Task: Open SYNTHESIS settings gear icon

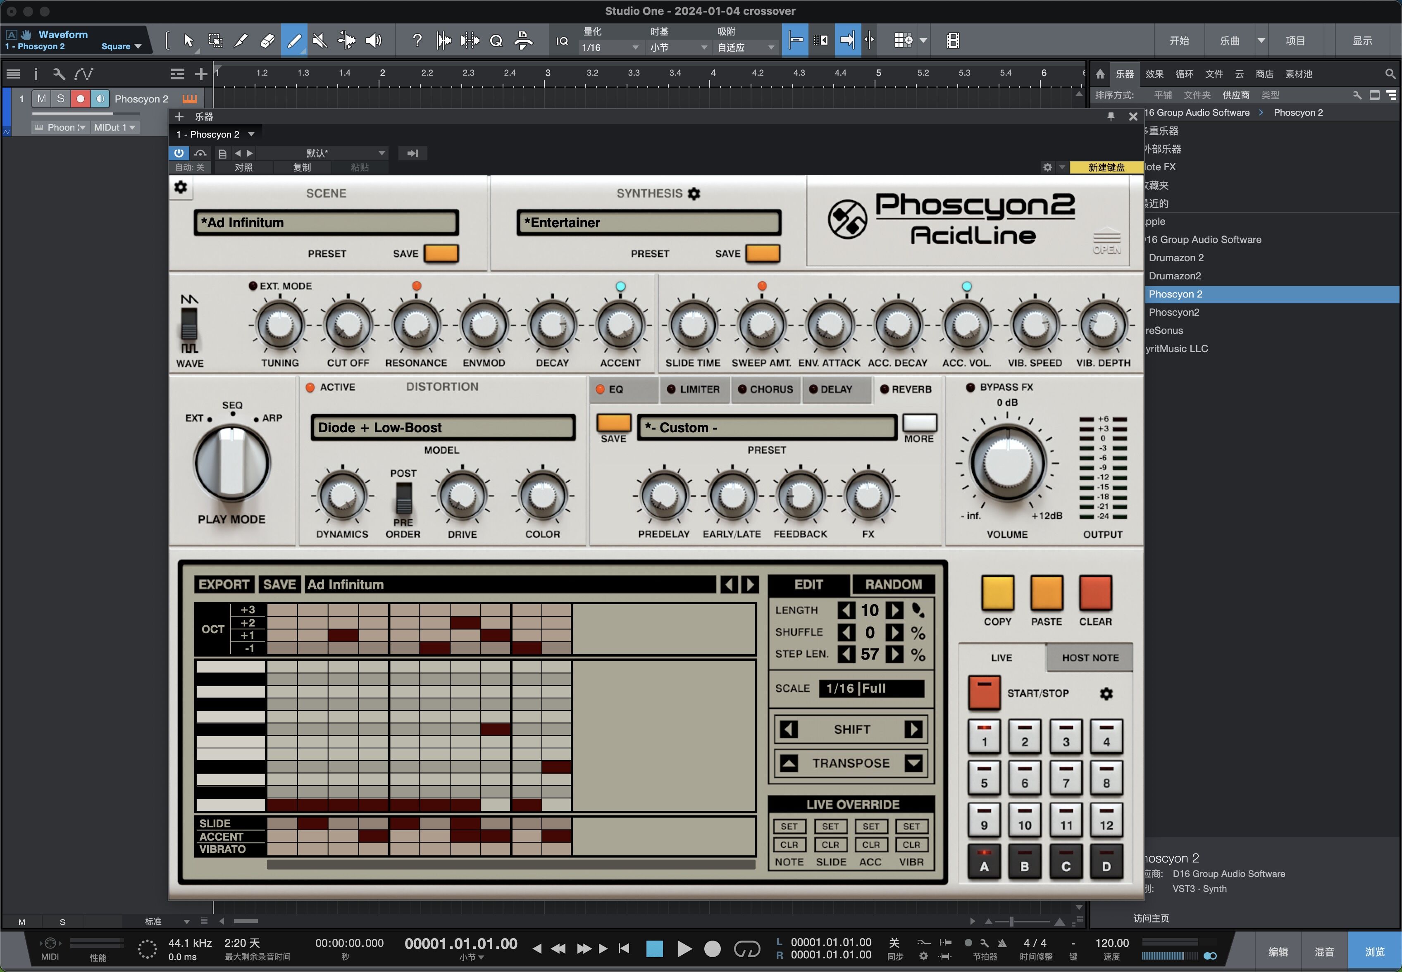Action: 694,193
